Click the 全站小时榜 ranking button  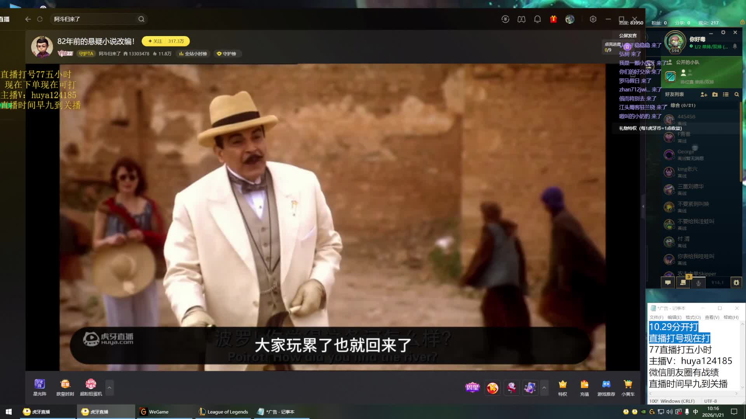coord(193,54)
